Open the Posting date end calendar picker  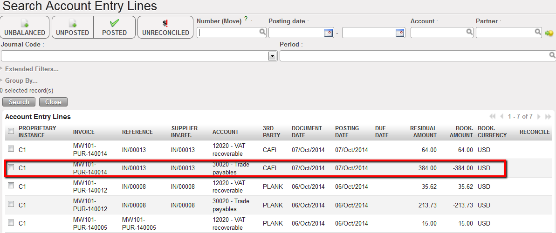(x=400, y=33)
